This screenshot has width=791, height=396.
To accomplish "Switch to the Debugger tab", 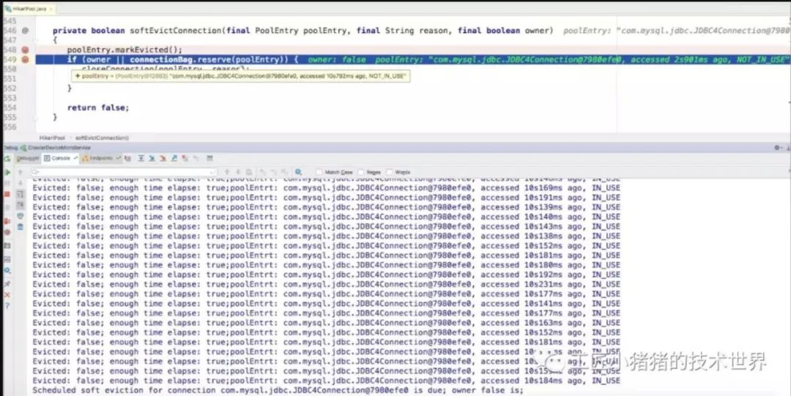I will point(28,158).
